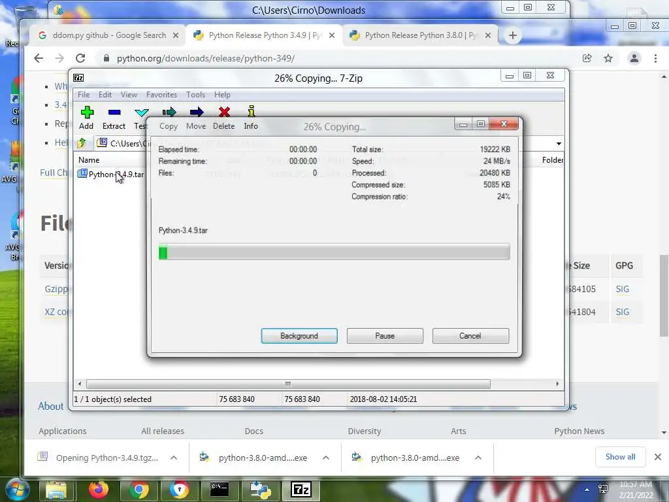The image size is (669, 502).
Task: Open the Info tool in 7-Zip toolbar
Action: tap(251, 118)
